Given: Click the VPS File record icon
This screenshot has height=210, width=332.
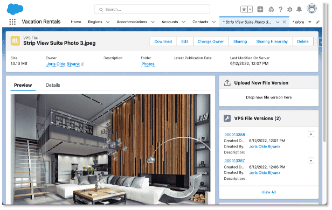Looking at the screenshot, I should (x=15, y=41).
